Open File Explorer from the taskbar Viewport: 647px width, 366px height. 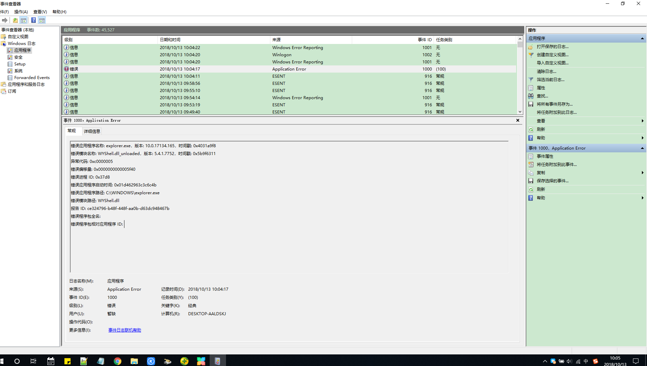(x=134, y=361)
